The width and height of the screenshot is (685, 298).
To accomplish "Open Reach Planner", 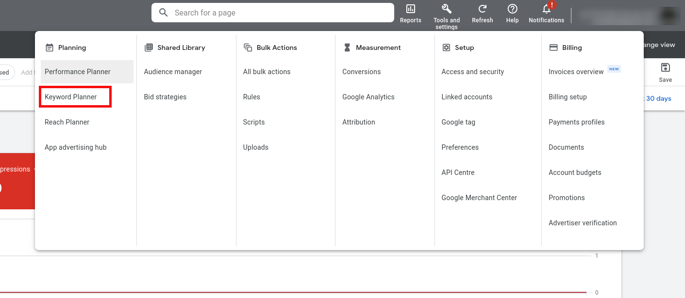I will (67, 122).
